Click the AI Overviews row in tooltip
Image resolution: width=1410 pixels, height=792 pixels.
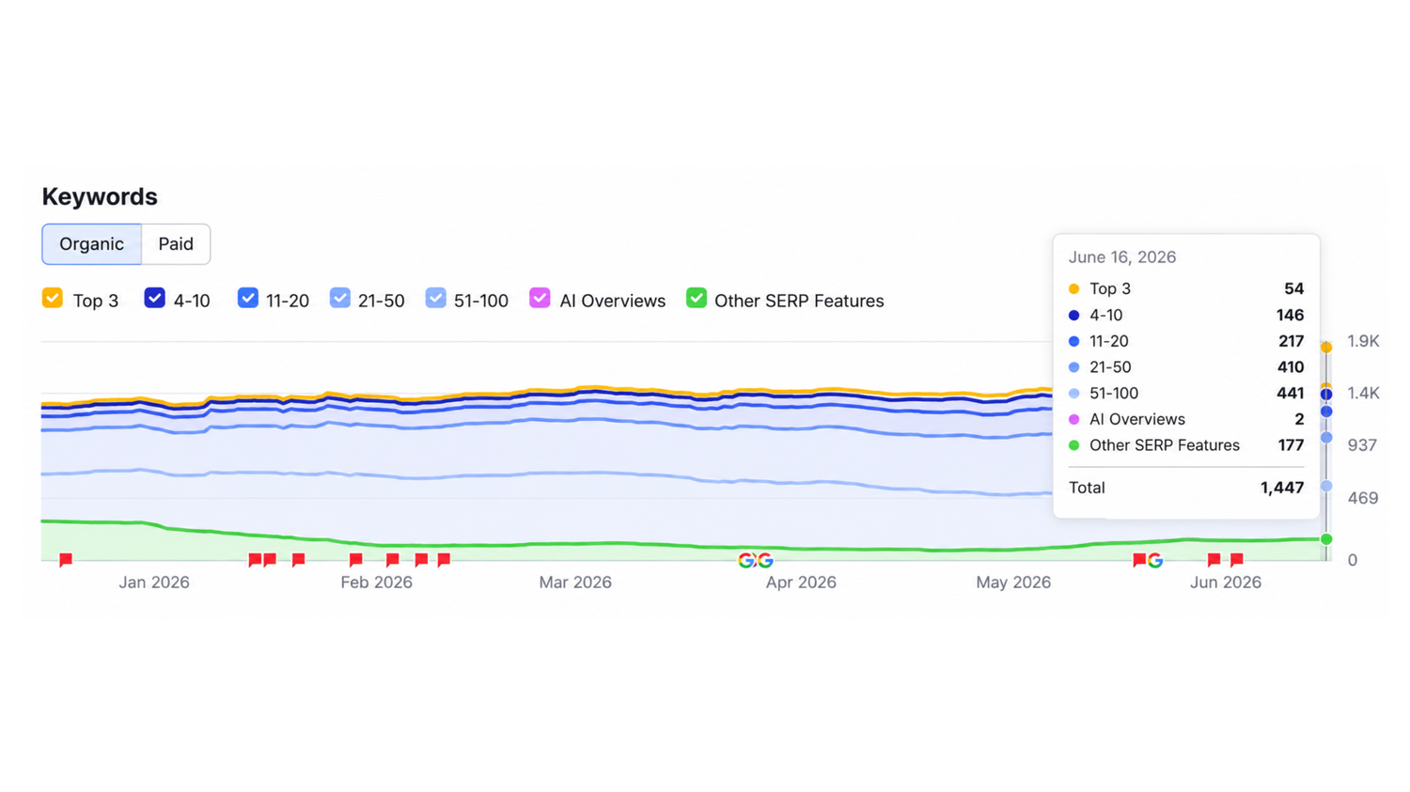(1186, 419)
